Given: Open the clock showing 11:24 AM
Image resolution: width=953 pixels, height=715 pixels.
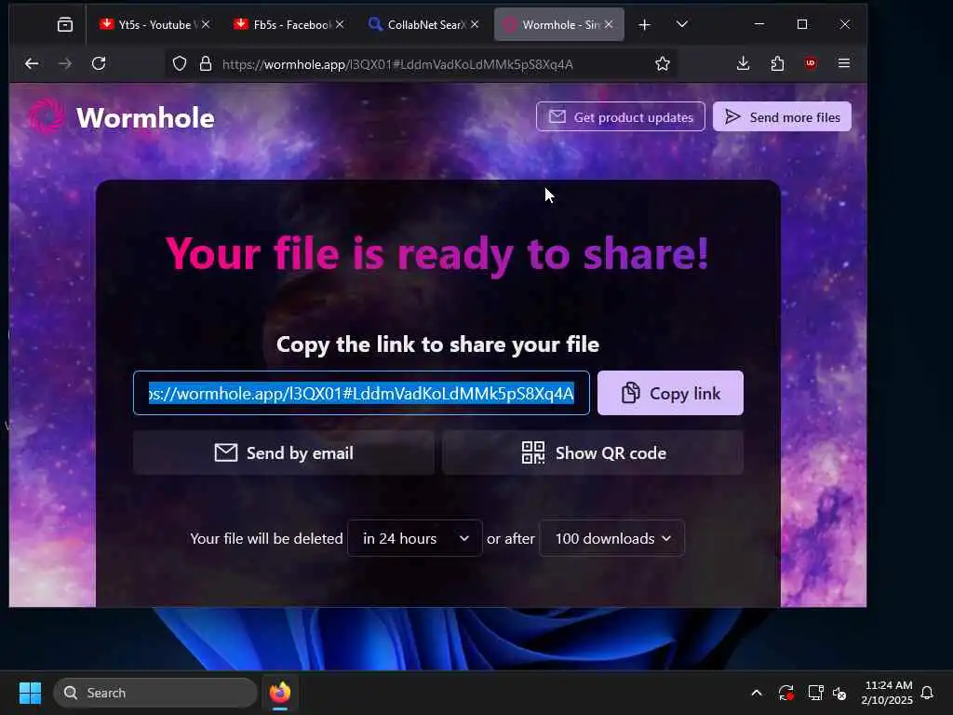Looking at the screenshot, I should pyautogui.click(x=887, y=693).
